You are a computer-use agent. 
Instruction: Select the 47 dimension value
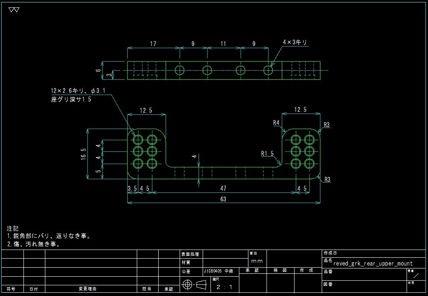[x=223, y=188]
